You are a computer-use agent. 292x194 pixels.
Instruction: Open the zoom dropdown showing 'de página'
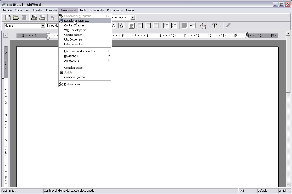133,17
